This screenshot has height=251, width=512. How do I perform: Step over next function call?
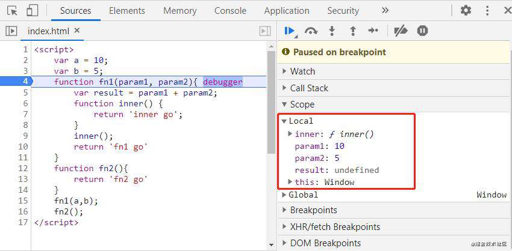pyautogui.click(x=311, y=31)
